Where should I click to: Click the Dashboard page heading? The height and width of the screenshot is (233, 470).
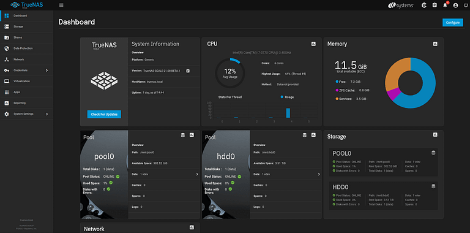click(x=76, y=22)
